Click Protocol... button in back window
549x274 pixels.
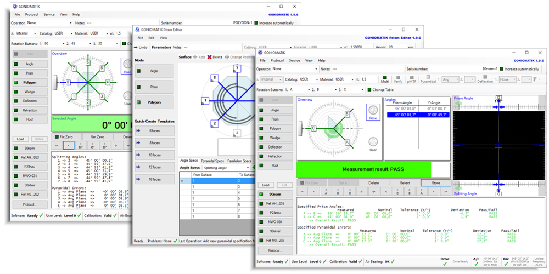coord(30,204)
